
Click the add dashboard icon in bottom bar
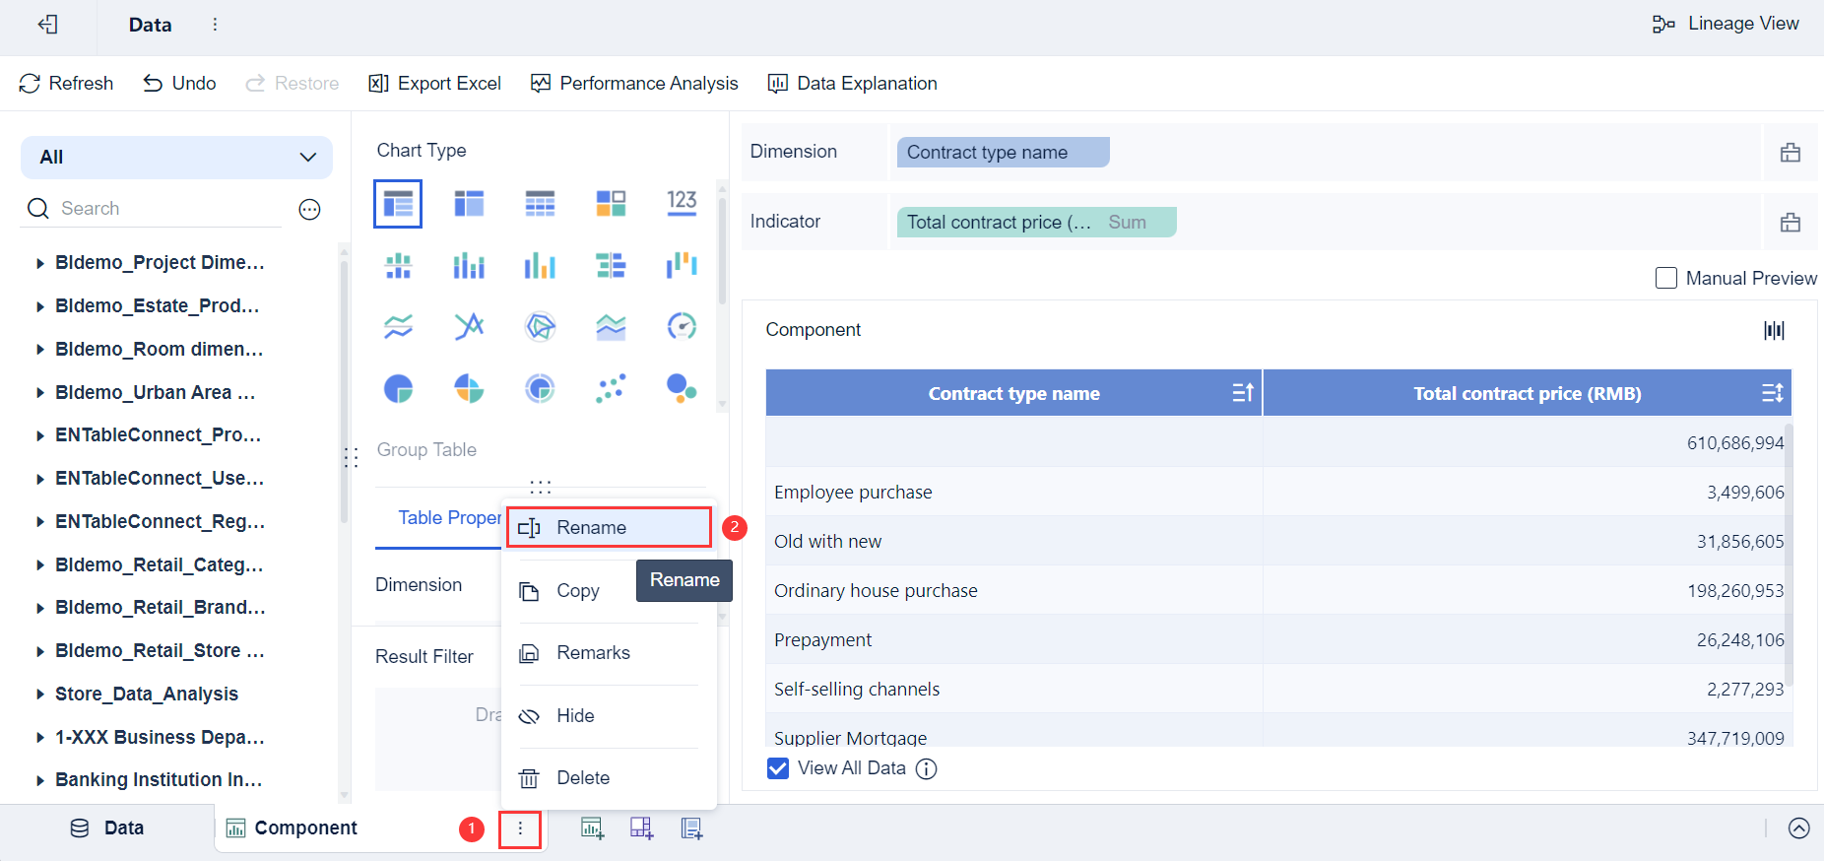641,828
